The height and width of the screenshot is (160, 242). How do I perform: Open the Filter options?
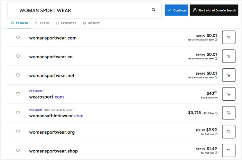42,23
